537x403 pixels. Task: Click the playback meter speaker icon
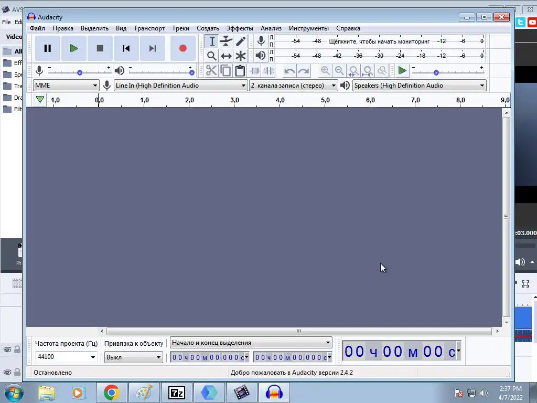(x=261, y=56)
